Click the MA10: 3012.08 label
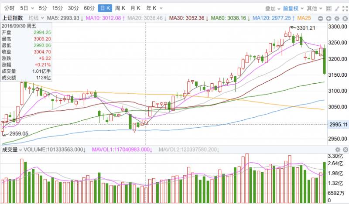The width and height of the screenshot is (349, 204). (105, 18)
